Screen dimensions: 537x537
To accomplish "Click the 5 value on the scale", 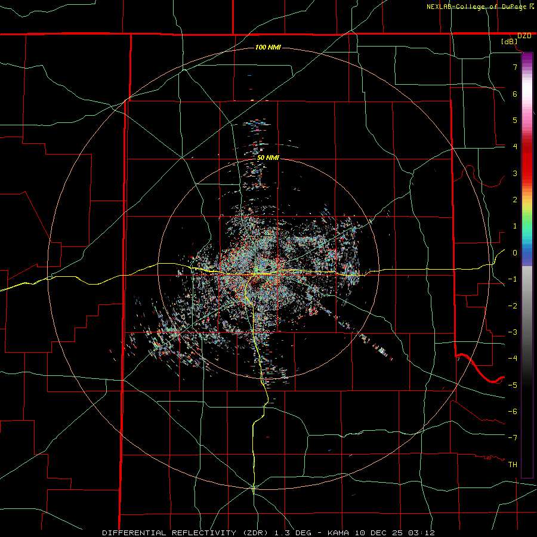I will (515, 120).
